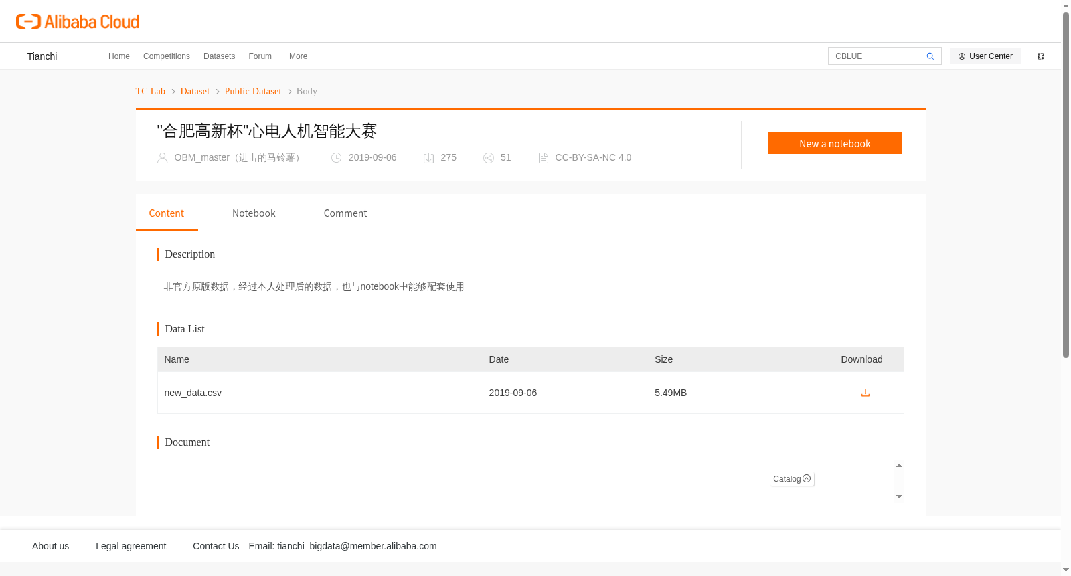This screenshot has width=1071, height=576.
Task: Click the document panel down arrow
Action: click(899, 496)
